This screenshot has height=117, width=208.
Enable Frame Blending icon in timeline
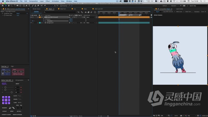(89, 12)
